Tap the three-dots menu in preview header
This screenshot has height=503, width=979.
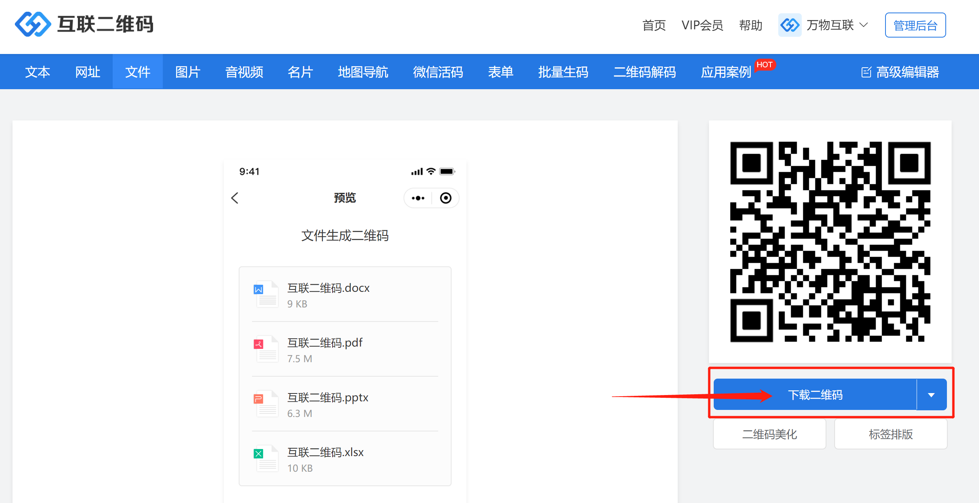click(418, 198)
